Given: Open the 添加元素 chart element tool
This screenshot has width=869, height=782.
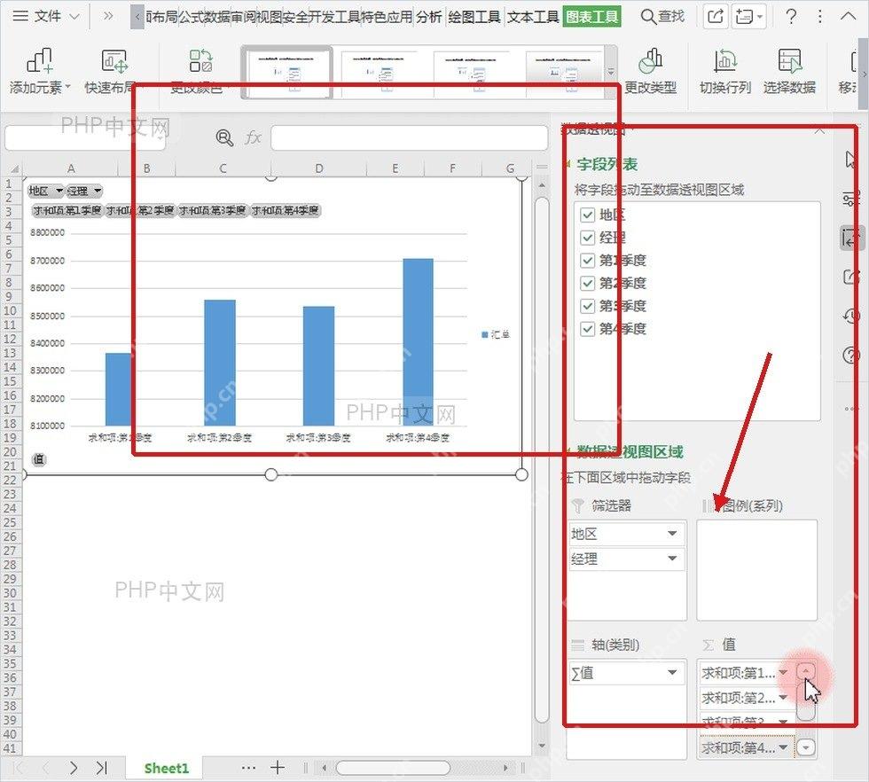Looking at the screenshot, I should [40, 71].
